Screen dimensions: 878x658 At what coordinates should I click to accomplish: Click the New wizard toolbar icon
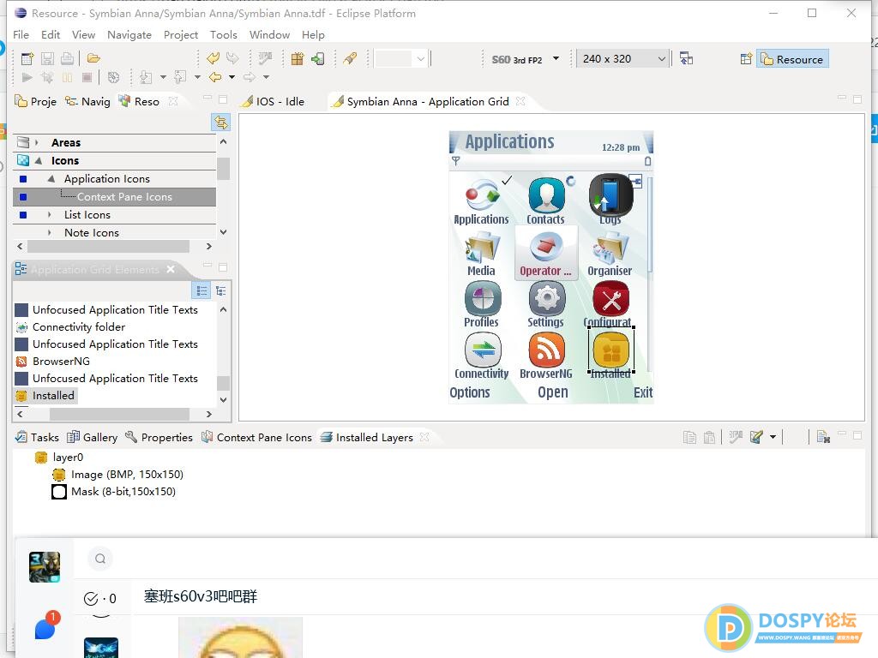click(x=27, y=59)
